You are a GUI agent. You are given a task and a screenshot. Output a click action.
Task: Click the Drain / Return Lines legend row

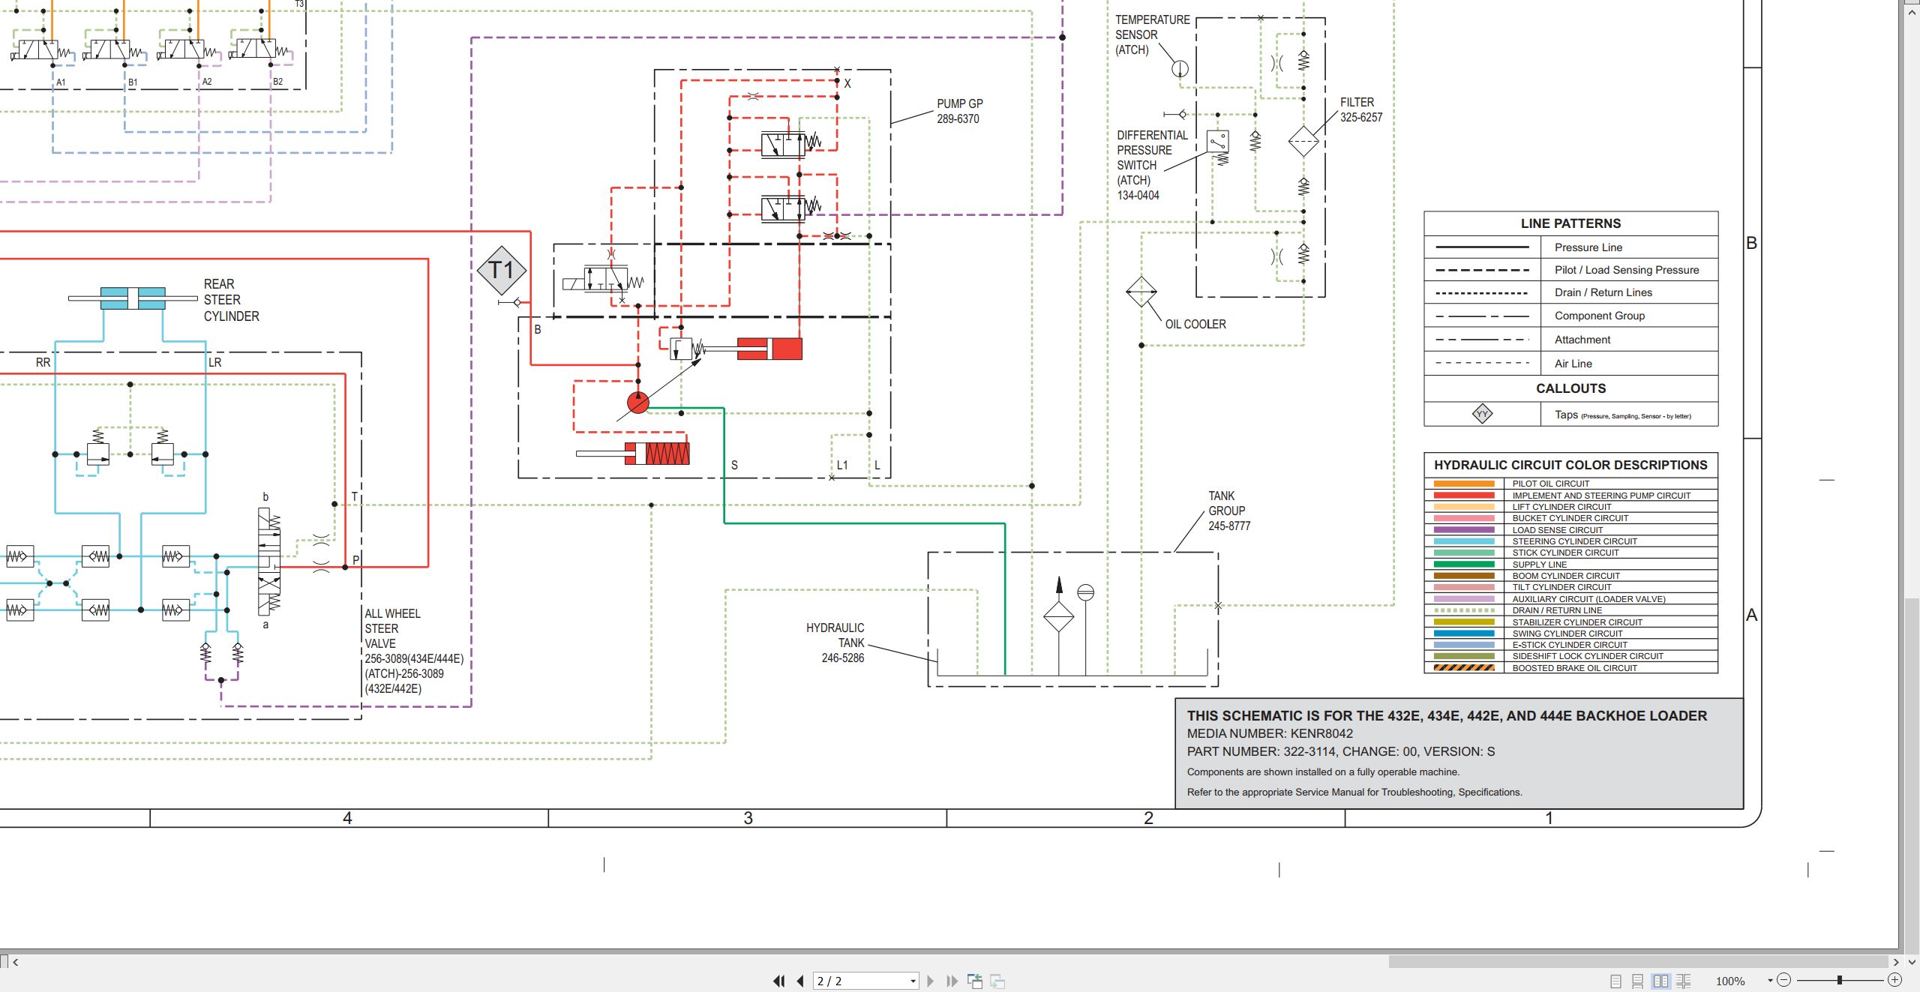1570,292
